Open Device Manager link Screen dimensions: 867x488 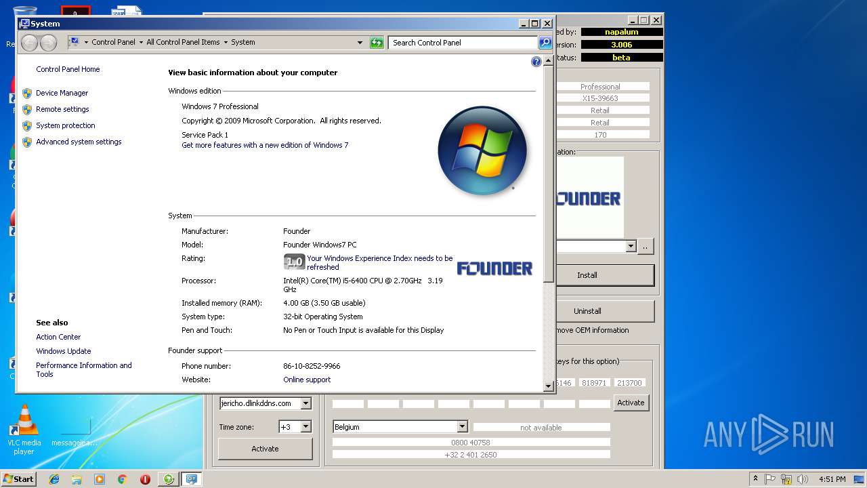coord(62,93)
